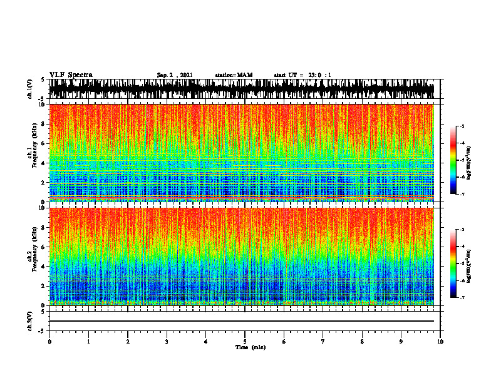Click the time axis tick label "8"
Screen dimensions: 496x383
[362, 342]
